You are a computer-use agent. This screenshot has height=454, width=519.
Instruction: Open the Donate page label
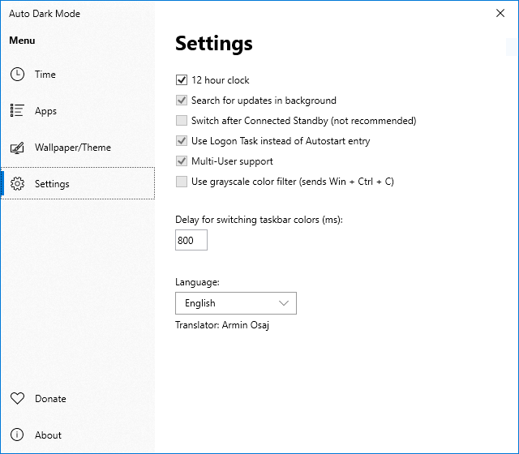click(50, 399)
